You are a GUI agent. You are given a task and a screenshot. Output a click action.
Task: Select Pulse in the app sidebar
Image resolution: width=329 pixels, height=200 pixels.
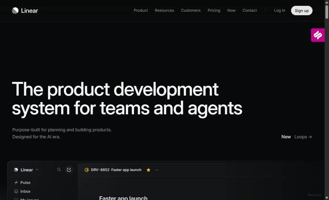tap(25, 183)
